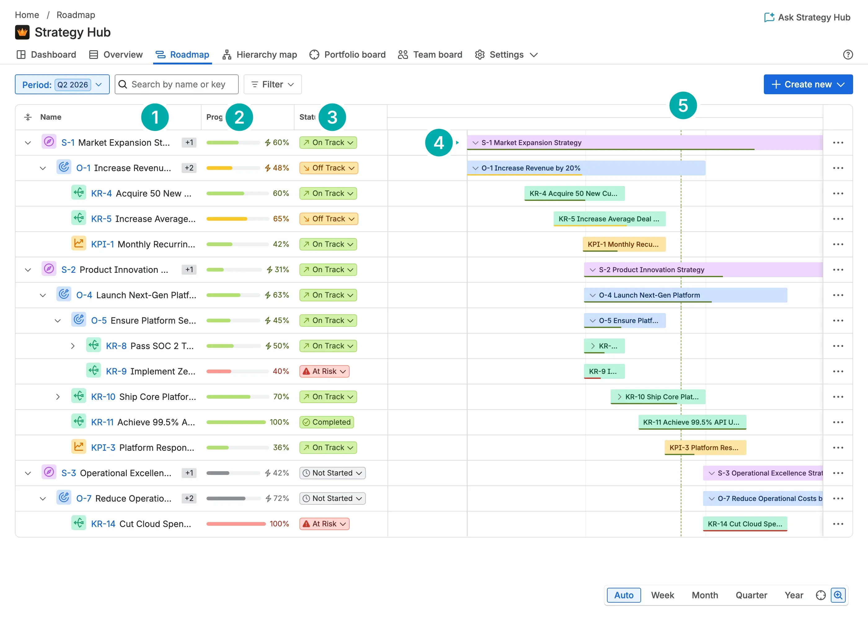This screenshot has height=620, width=868.
Task: Open the Filter dropdown
Action: [x=272, y=84]
